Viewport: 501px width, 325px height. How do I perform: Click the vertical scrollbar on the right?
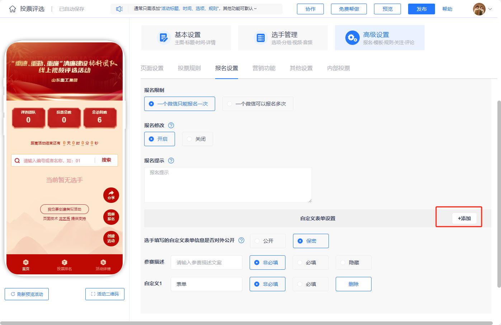tap(499, 194)
